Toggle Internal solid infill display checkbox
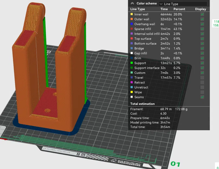Image resolution: width=219 pixels, height=169 pixels. point(202,34)
